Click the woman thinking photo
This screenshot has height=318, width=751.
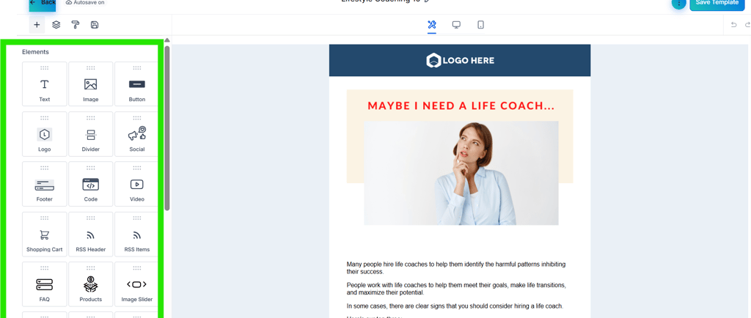[461, 173]
